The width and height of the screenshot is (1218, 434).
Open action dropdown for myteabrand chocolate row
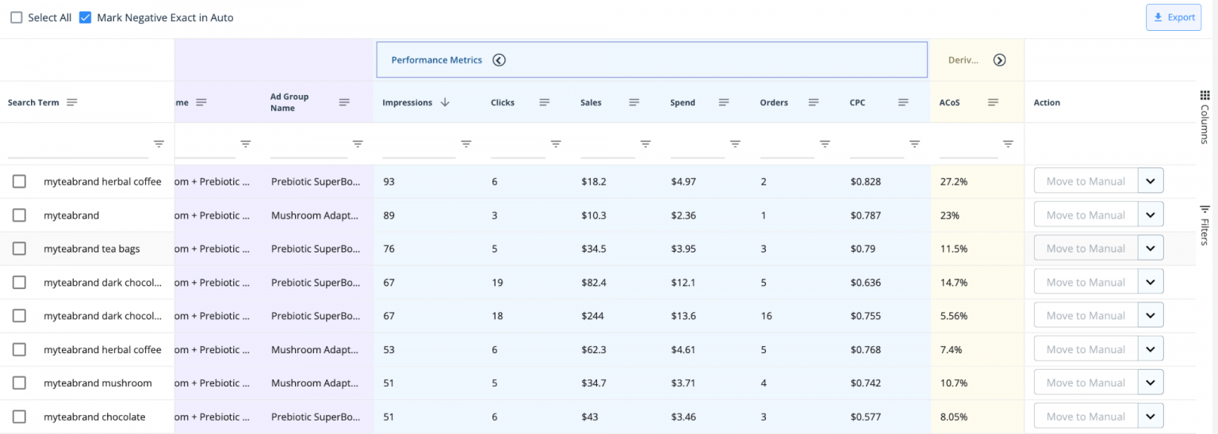coord(1151,417)
